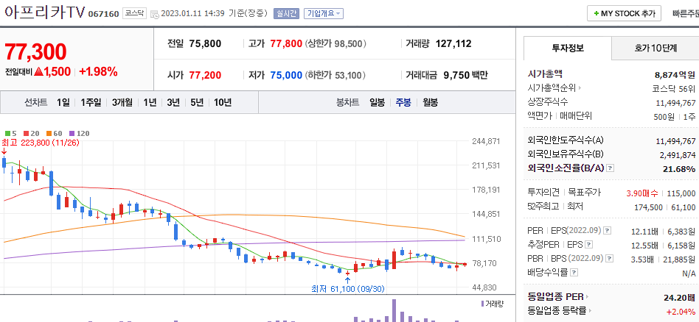Click the 8,874억원 market cap value

point(675,74)
